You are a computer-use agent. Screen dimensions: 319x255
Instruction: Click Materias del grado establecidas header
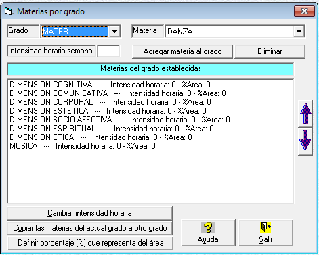150,69
